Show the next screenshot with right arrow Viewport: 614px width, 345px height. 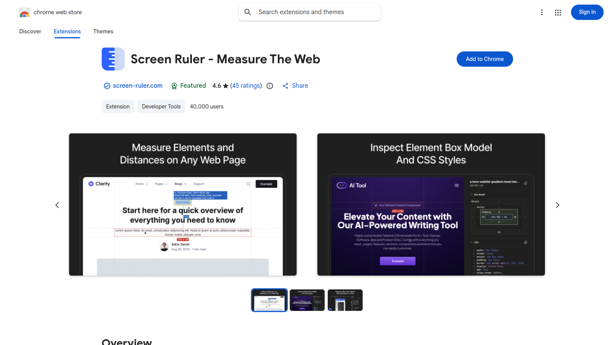tap(557, 205)
